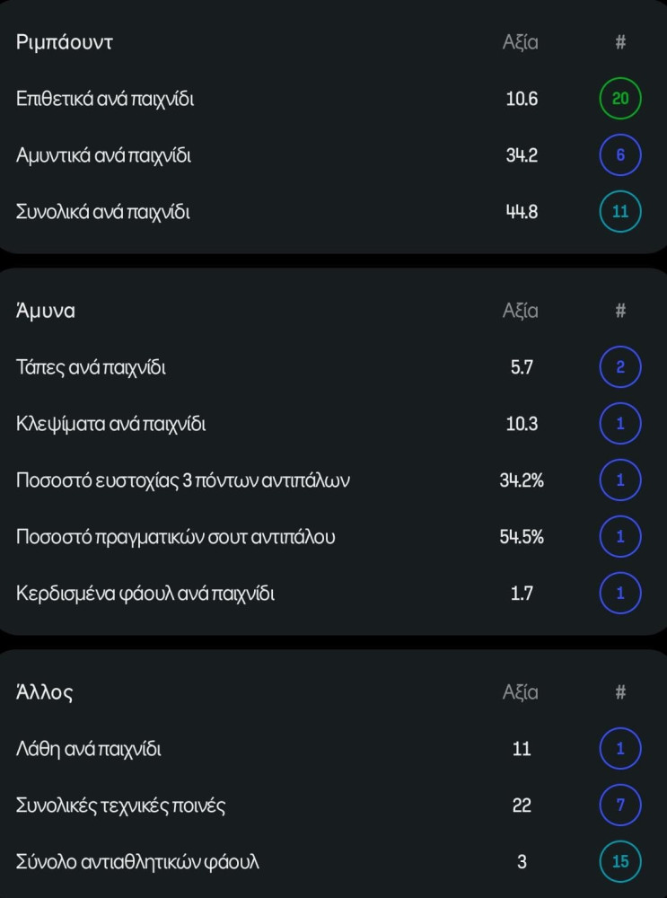Sort by Αξία column in Άλλος section
667x898 pixels.
[521, 692]
